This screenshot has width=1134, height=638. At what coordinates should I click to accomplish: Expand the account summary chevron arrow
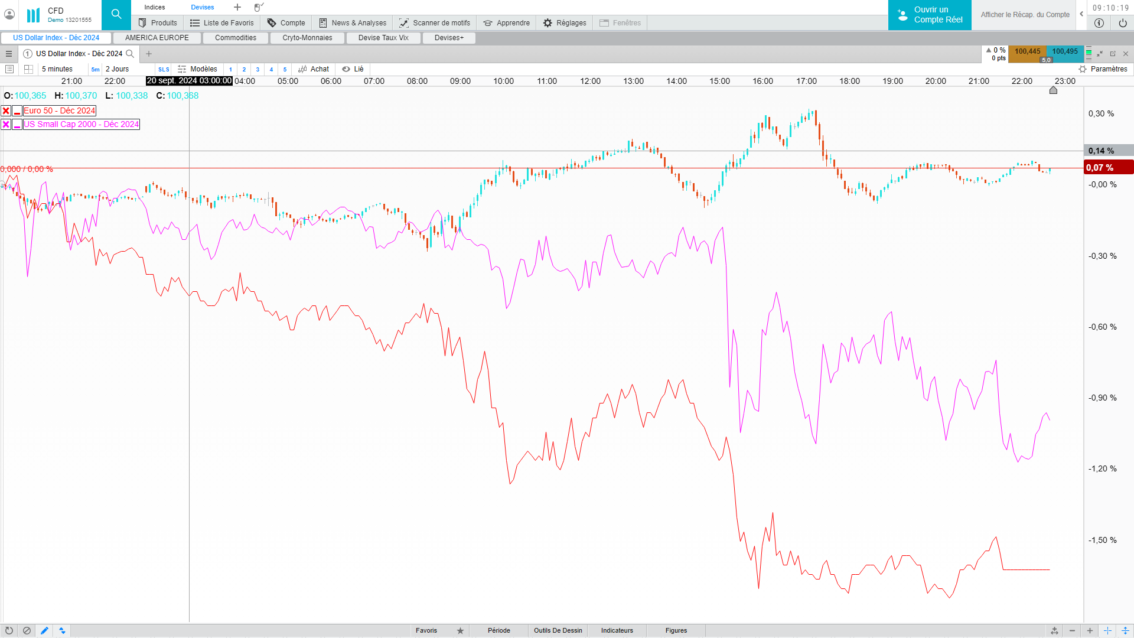1081,14
